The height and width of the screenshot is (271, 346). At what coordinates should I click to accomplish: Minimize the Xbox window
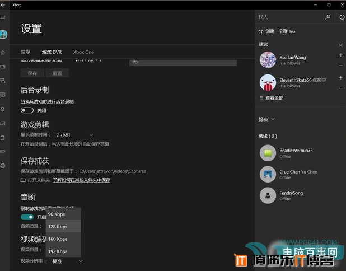(315, 5)
